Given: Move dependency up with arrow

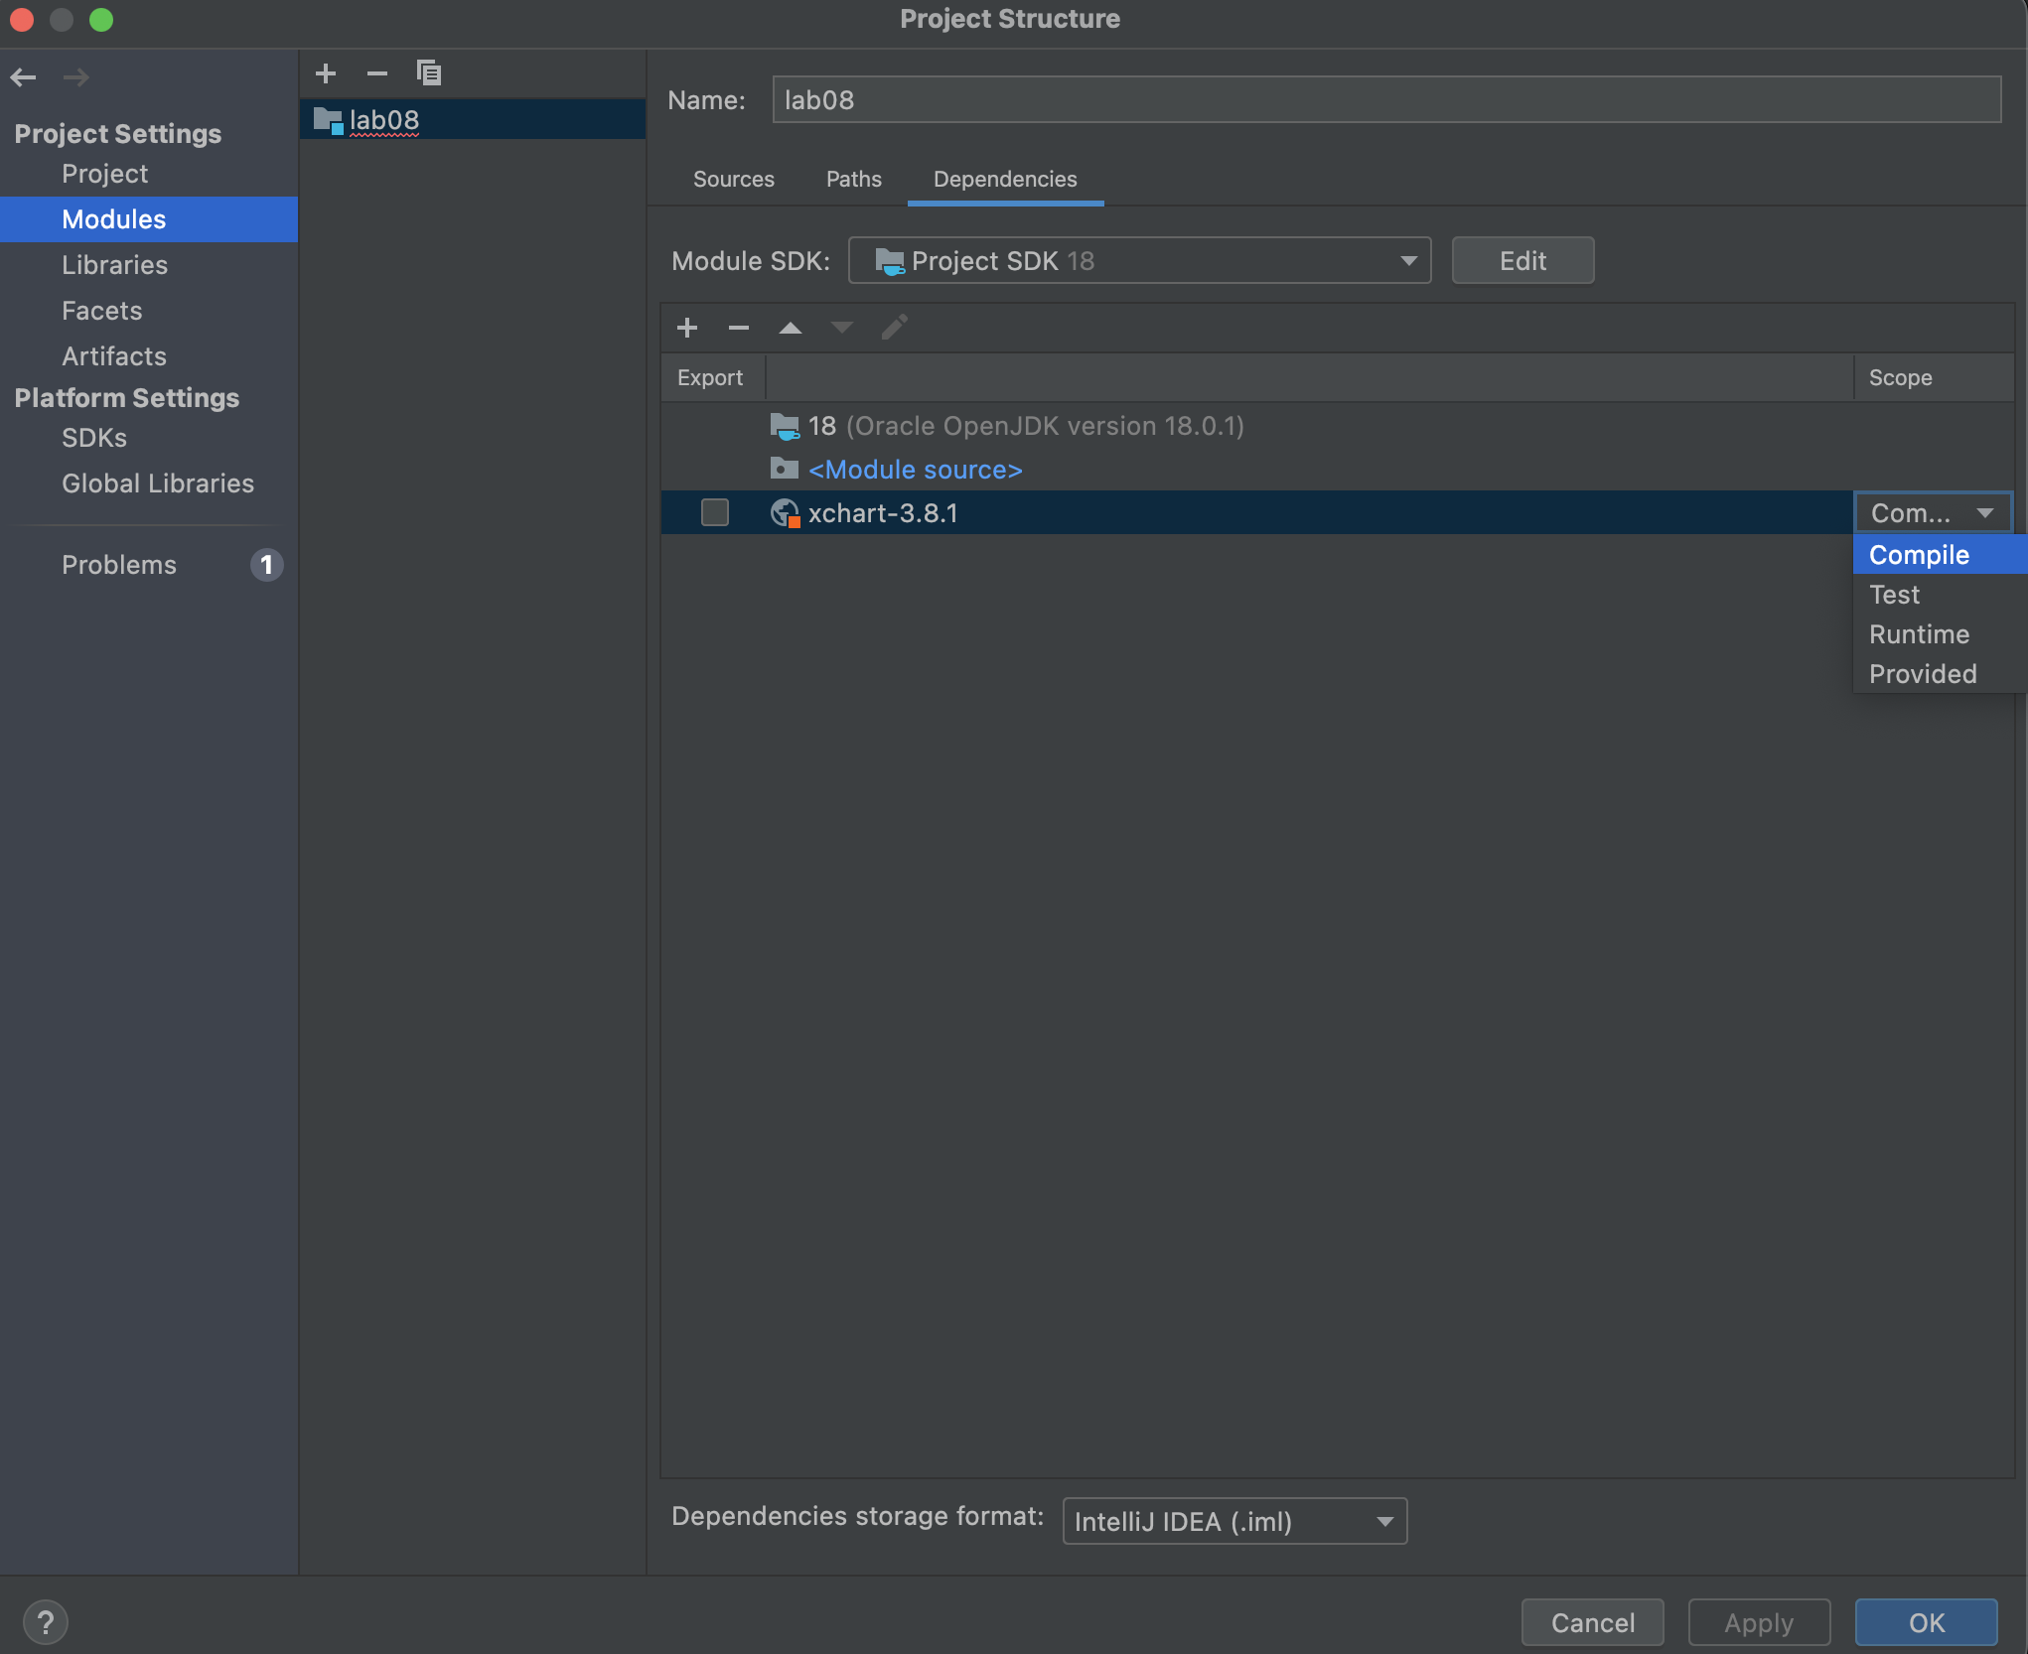Looking at the screenshot, I should click(791, 328).
